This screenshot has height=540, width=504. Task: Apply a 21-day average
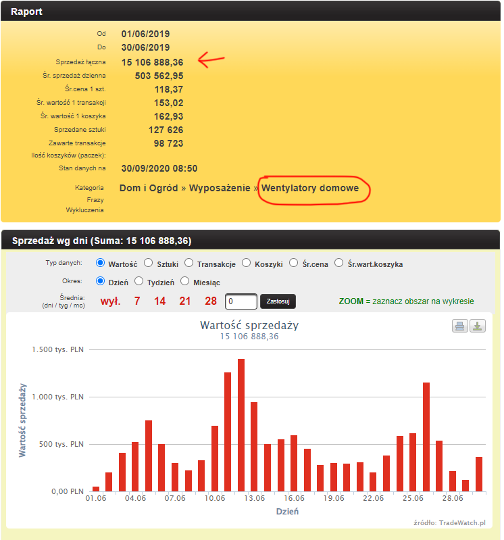(185, 301)
